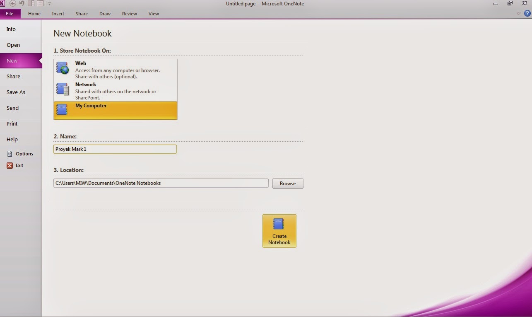The height and width of the screenshot is (317, 532).
Task: Open the Customize Quick Access Toolbar dropdown
Action: click(x=49, y=4)
